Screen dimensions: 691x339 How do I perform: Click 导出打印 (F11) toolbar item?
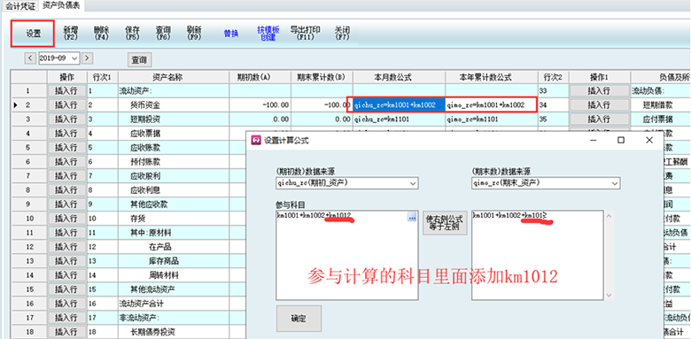click(x=305, y=34)
